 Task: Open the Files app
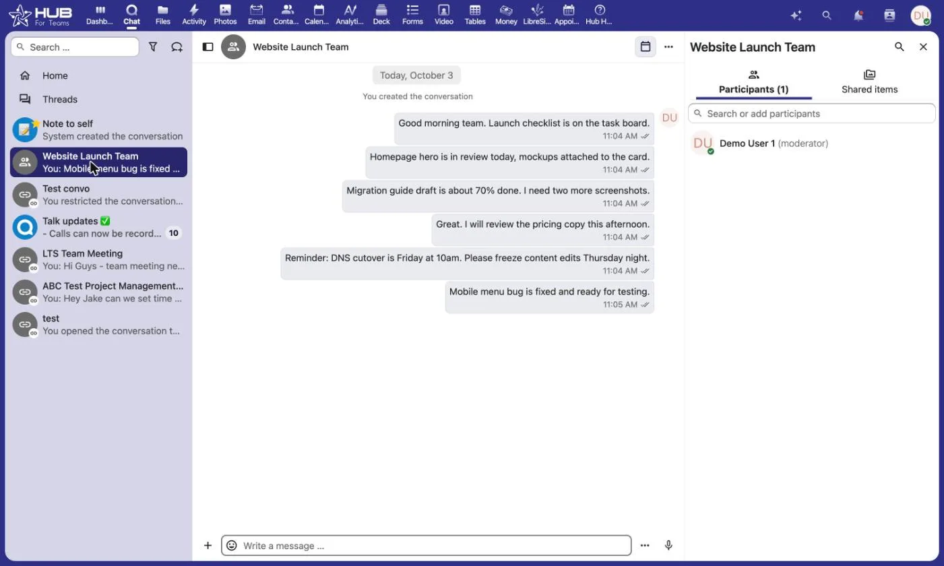(x=162, y=15)
